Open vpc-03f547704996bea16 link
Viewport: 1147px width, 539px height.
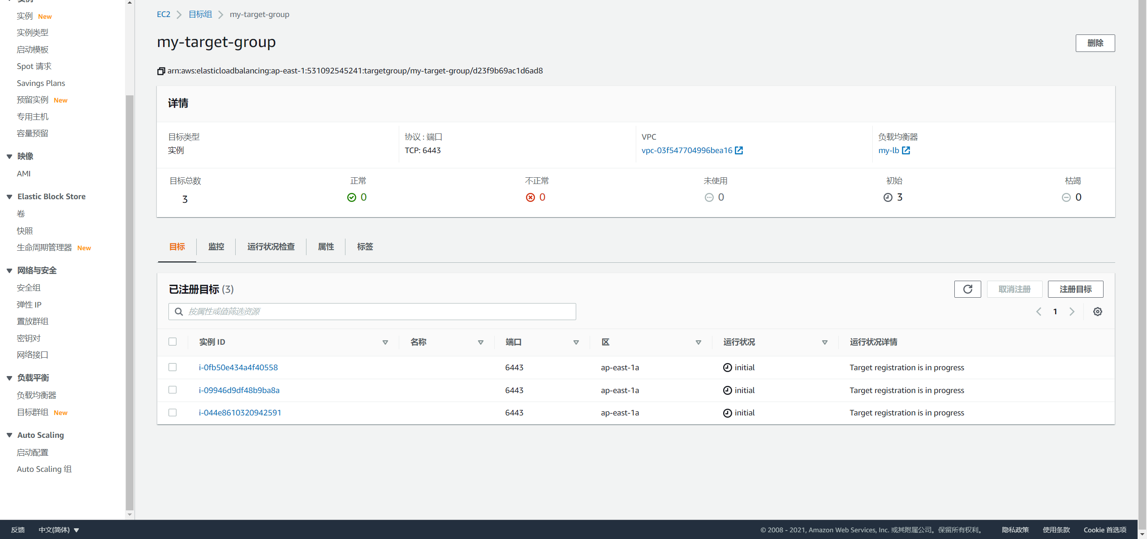pos(687,150)
